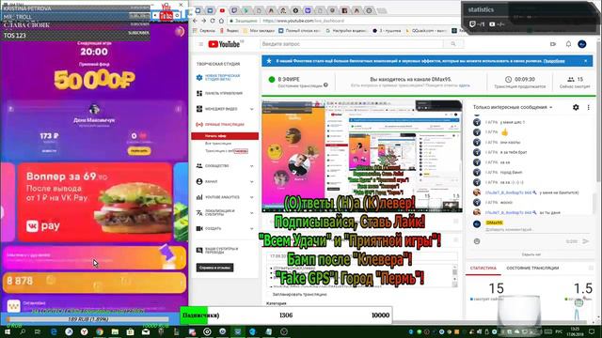
Task: Send the chat message arrow
Action: [585, 241]
